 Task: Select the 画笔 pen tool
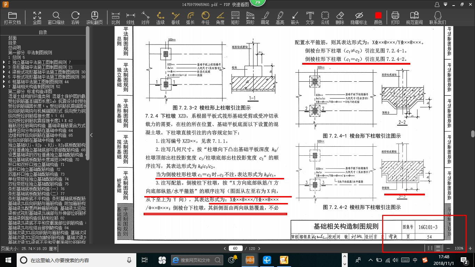point(265,18)
